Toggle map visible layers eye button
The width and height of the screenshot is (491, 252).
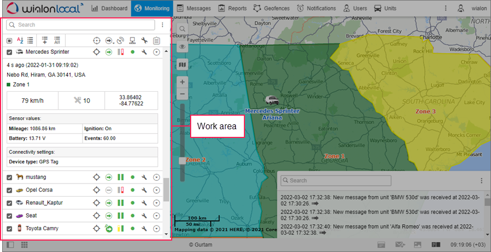tap(182, 47)
